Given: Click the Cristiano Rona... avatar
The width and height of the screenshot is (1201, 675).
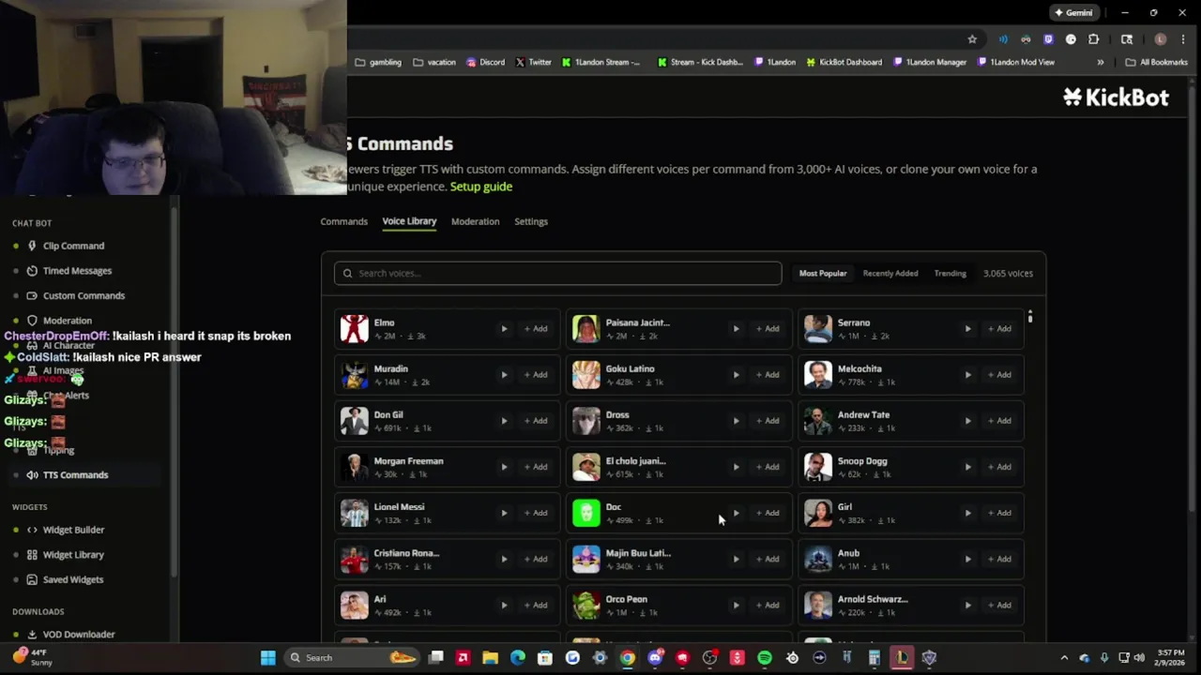Looking at the screenshot, I should tap(355, 559).
